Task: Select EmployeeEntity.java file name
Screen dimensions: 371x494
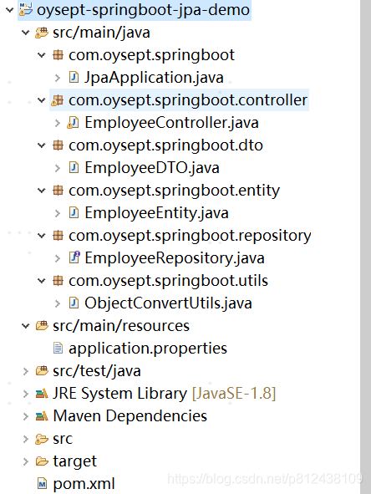Action: [x=156, y=213]
